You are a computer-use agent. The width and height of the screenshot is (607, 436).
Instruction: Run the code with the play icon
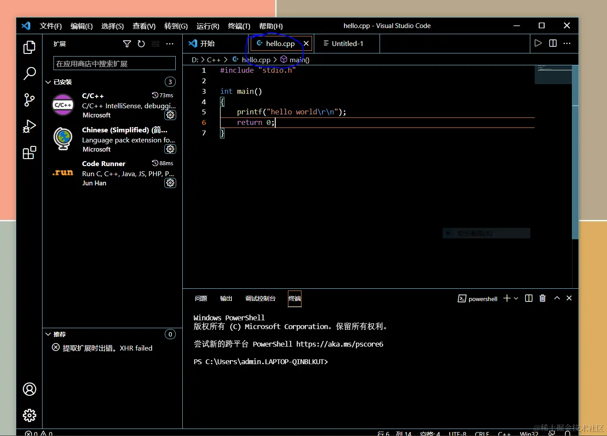click(x=538, y=43)
